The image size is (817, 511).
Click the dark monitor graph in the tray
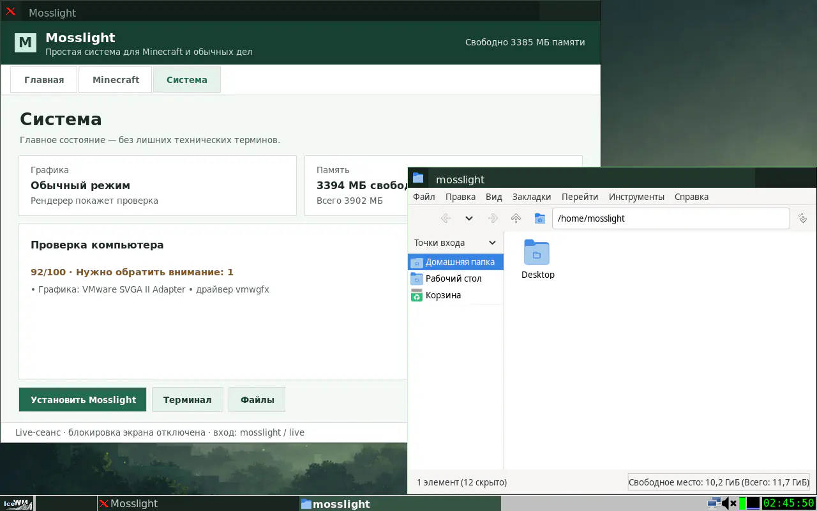(754, 503)
